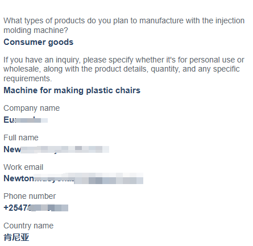
Task: Click the 'Country name' label
Action: tap(28, 226)
